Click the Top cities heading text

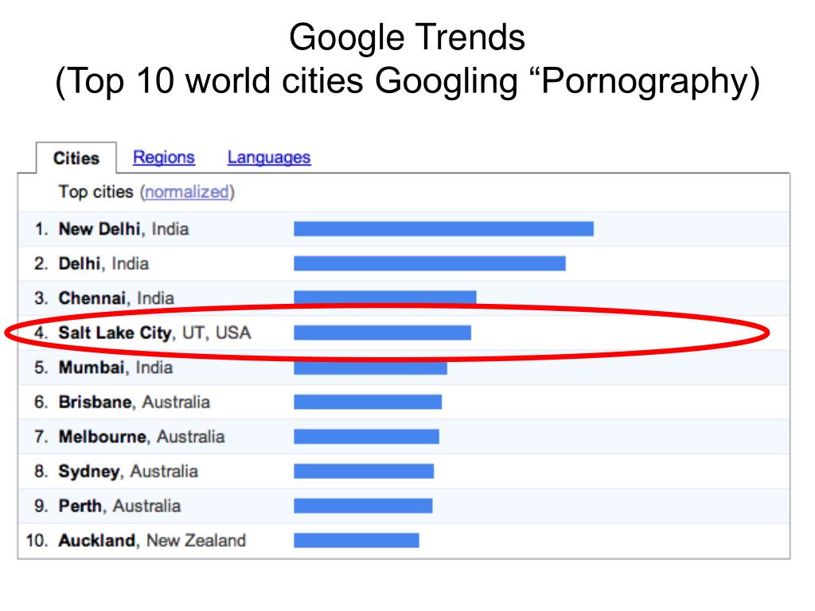[96, 192]
